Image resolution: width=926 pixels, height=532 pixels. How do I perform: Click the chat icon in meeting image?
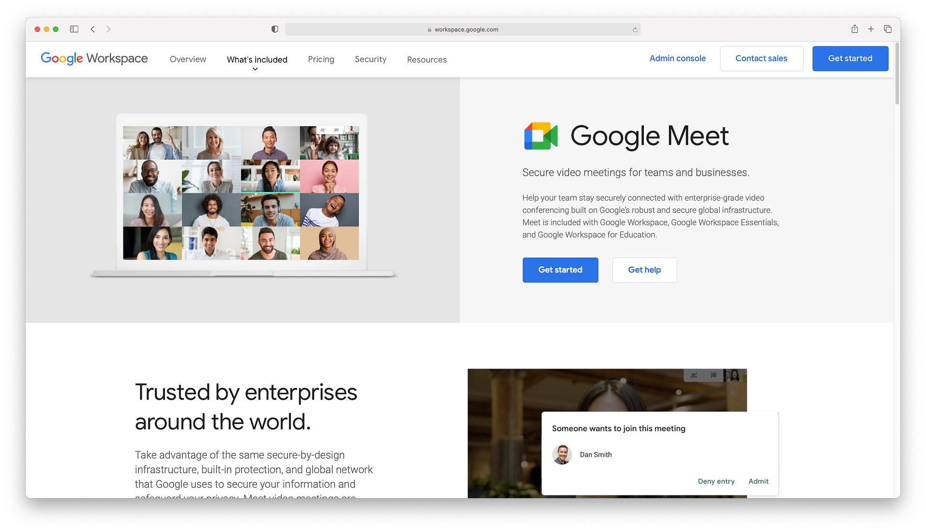(x=714, y=375)
